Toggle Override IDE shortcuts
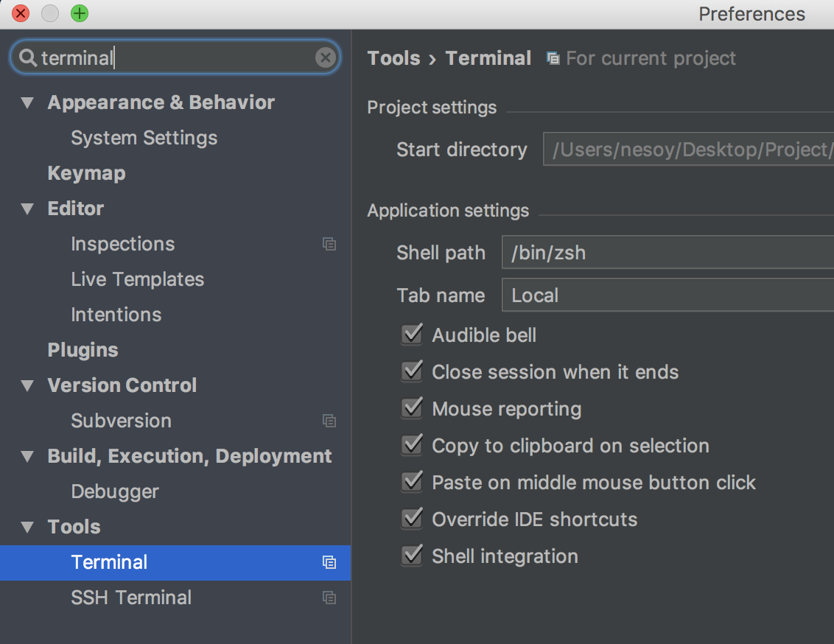834x644 pixels. (x=412, y=519)
